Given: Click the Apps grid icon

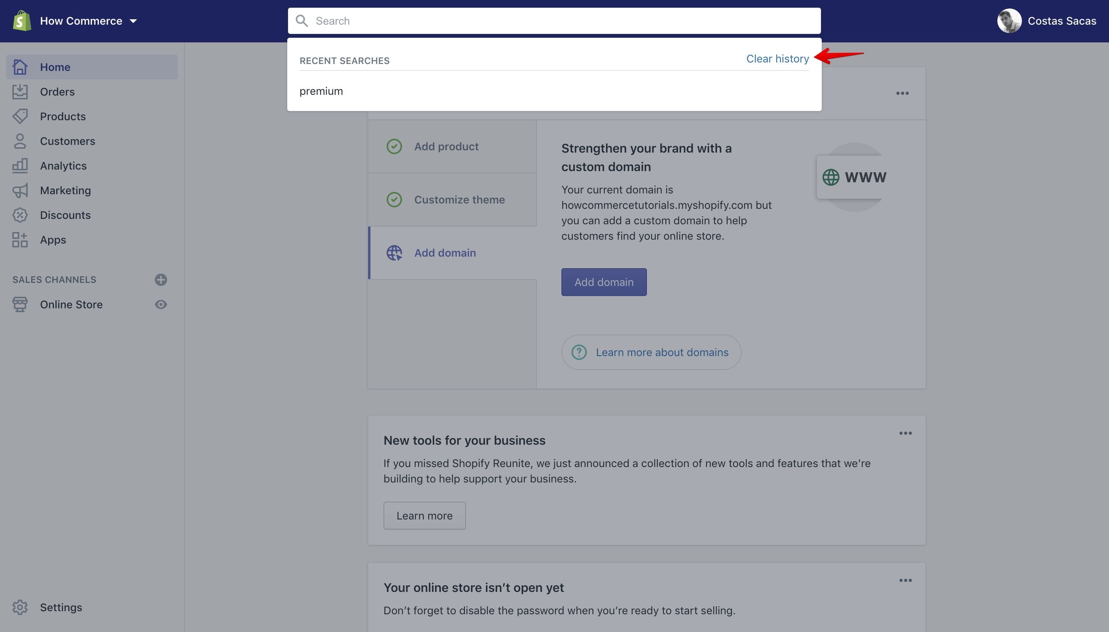Looking at the screenshot, I should click(20, 240).
